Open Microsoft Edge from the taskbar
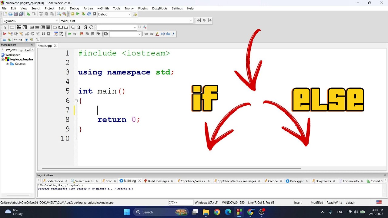Viewport: 388px width, 218px height. [228, 212]
